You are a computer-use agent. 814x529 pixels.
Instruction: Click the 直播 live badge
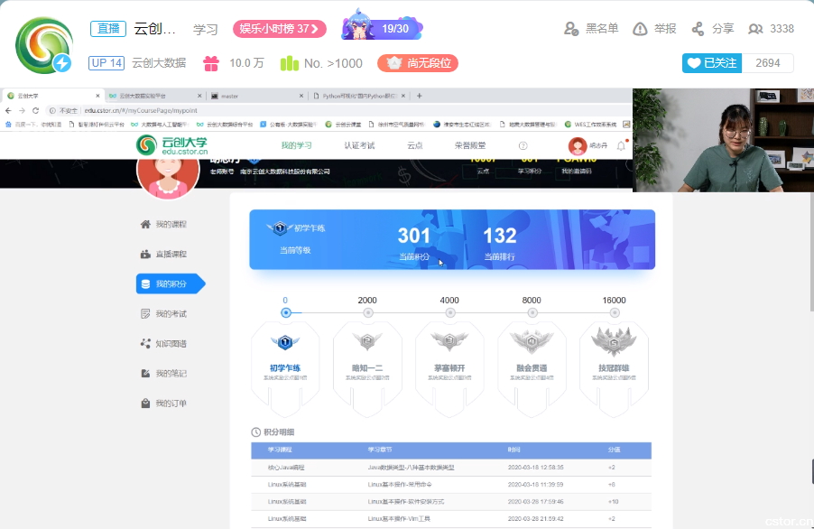click(x=108, y=29)
